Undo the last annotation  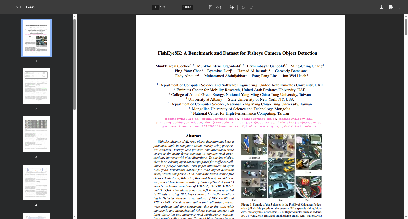(x=243, y=7)
